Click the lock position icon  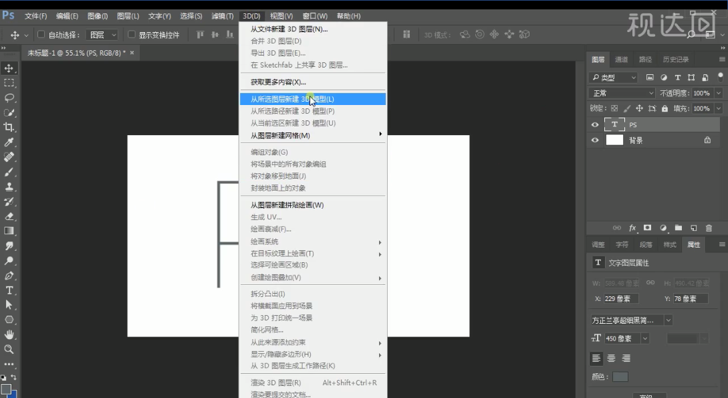(x=639, y=108)
